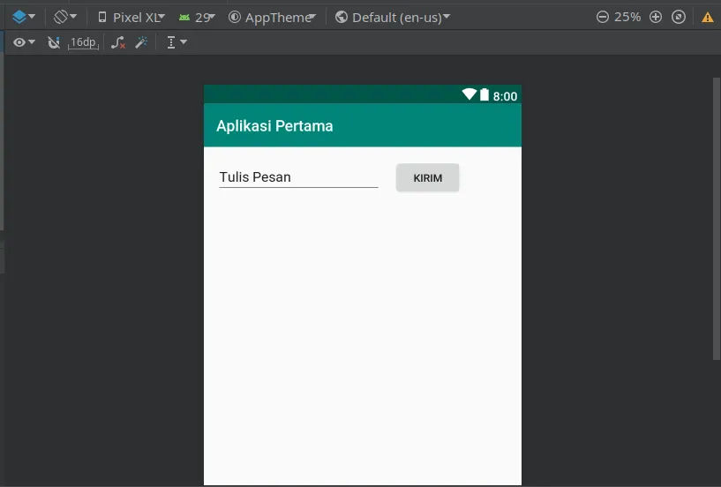The width and height of the screenshot is (721, 487).
Task: Click the zoom-to-fit screen icon
Action: click(x=679, y=18)
